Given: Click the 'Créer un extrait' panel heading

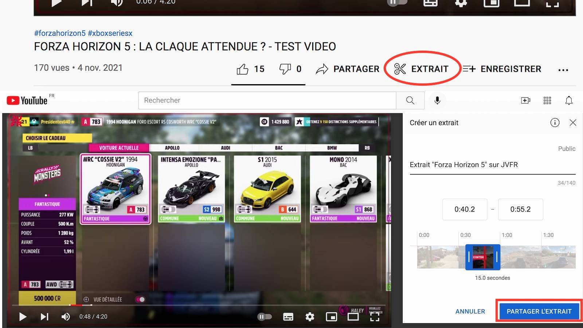Looking at the screenshot, I should click(x=434, y=123).
